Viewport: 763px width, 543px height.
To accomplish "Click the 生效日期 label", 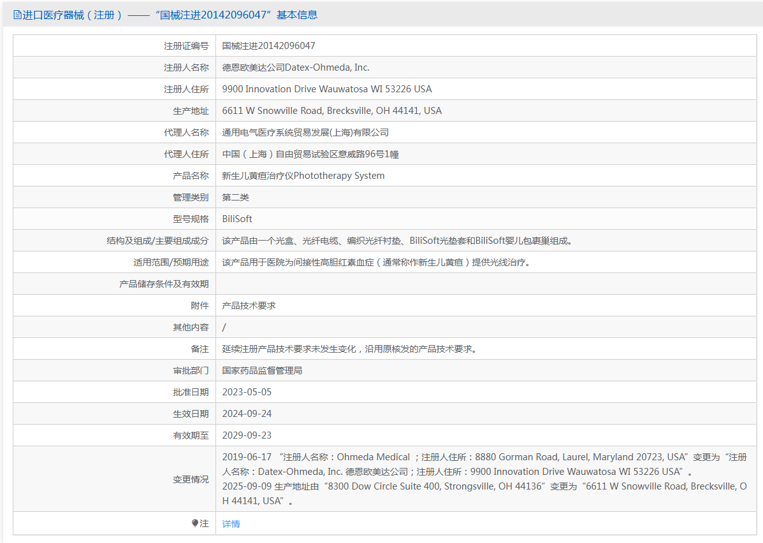I will (x=191, y=414).
